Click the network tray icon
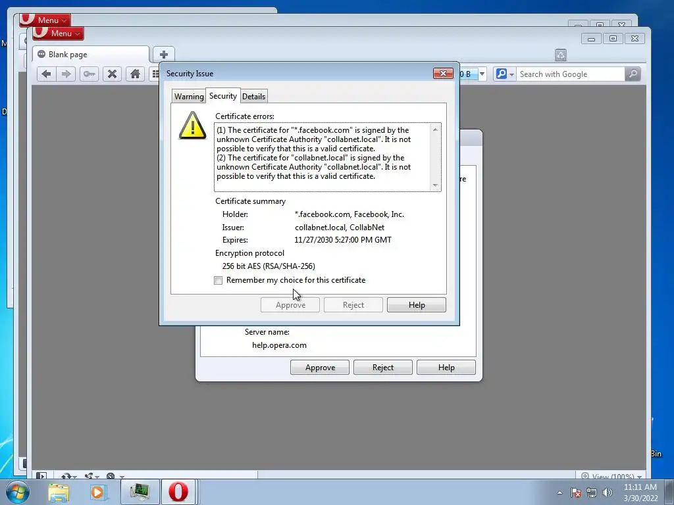 pyautogui.click(x=592, y=493)
